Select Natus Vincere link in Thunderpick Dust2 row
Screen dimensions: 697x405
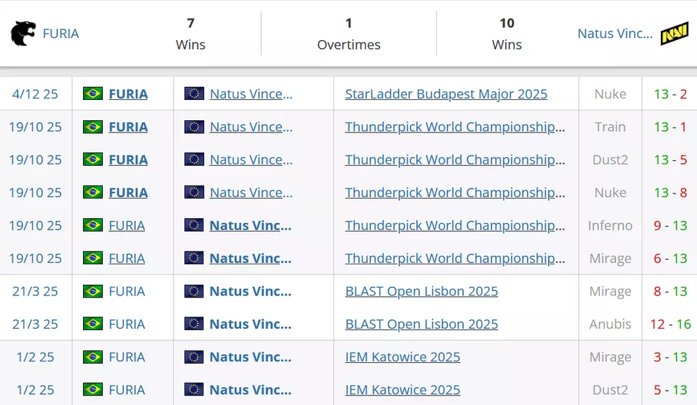coord(250,160)
